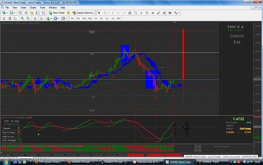Click the 1.4732 price value

click(x=238, y=119)
